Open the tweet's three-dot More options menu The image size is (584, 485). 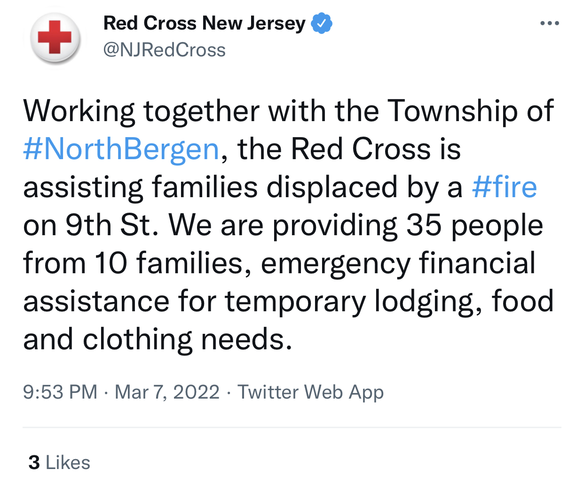click(x=549, y=23)
